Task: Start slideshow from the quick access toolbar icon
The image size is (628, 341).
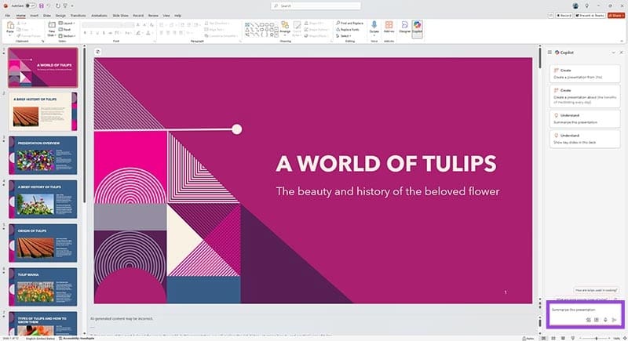Action: click(65, 6)
